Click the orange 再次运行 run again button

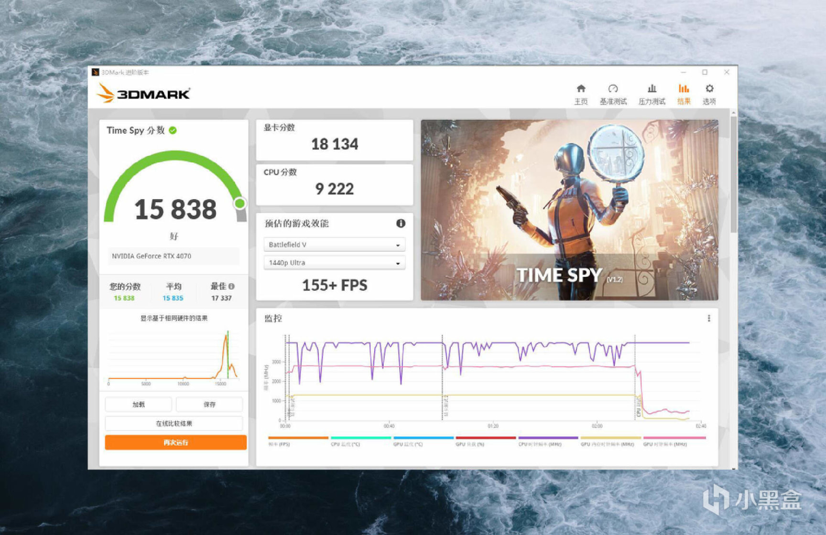click(x=176, y=442)
